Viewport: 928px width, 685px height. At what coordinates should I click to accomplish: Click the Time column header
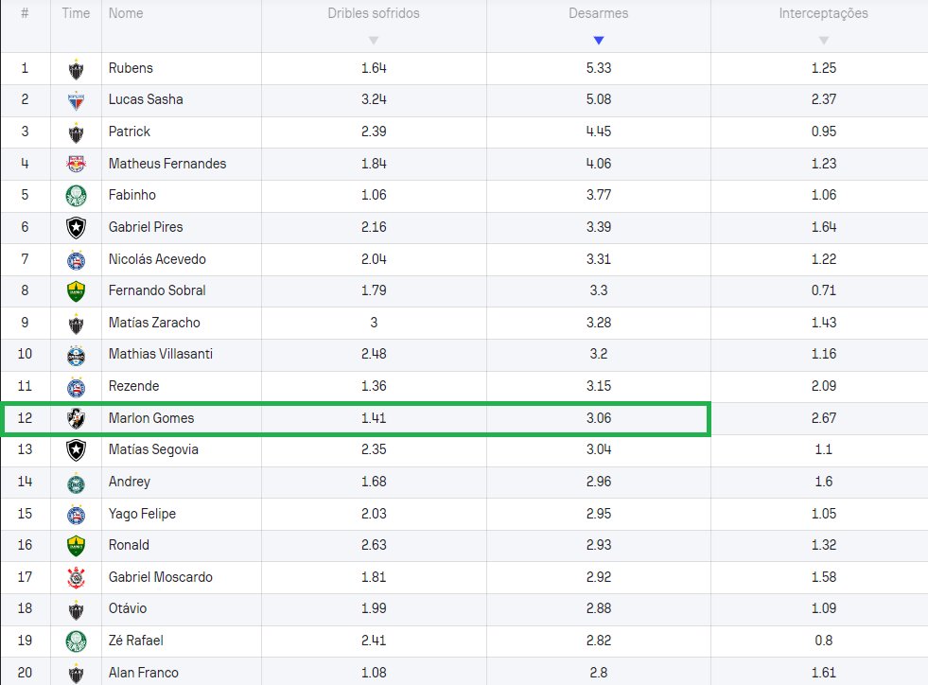(x=76, y=14)
